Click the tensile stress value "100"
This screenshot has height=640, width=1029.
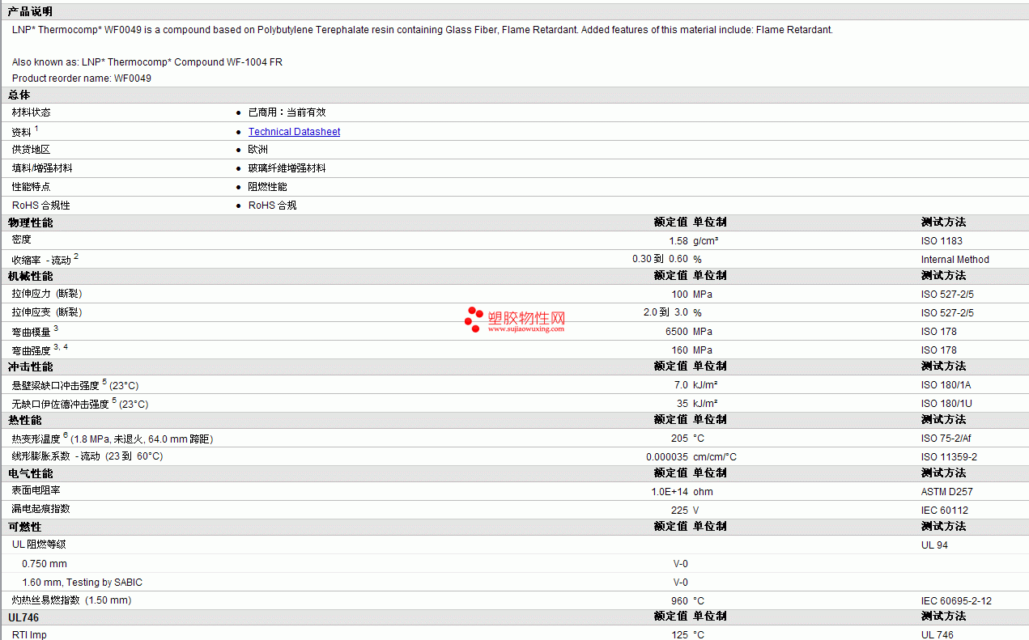click(680, 295)
